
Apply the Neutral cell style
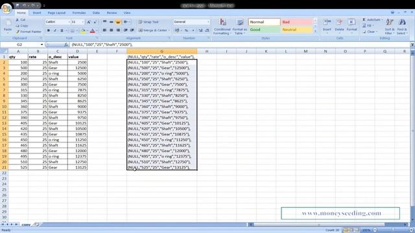296,30
